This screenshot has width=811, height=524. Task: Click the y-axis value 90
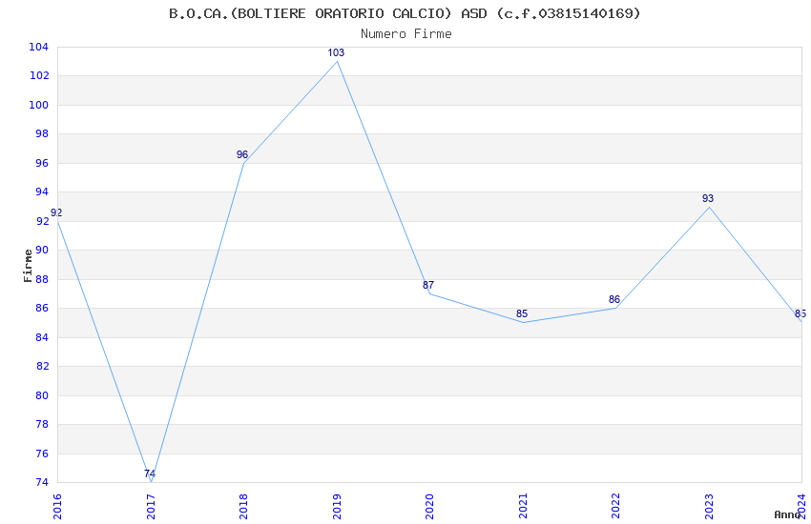(42, 250)
